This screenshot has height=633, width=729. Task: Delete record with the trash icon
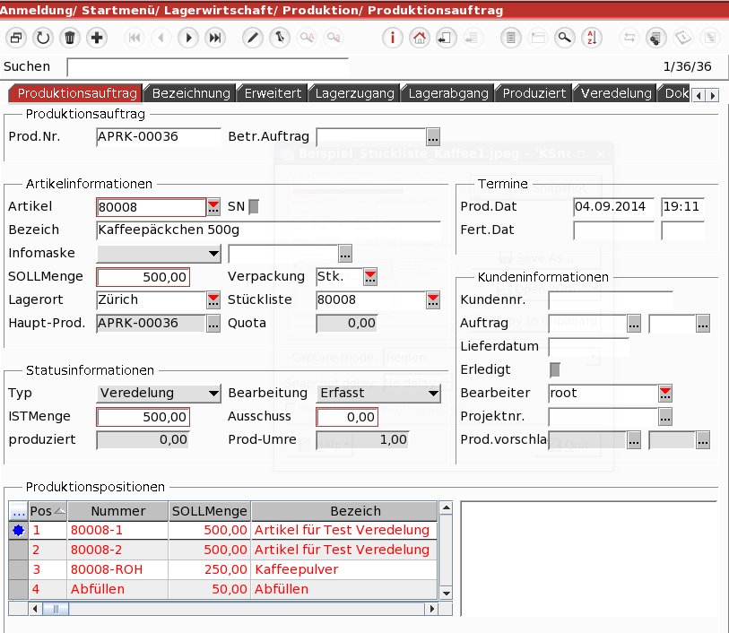tap(70, 38)
